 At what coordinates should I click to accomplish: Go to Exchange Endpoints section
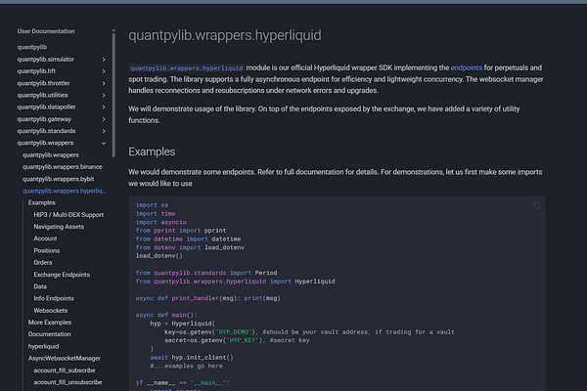tap(62, 275)
